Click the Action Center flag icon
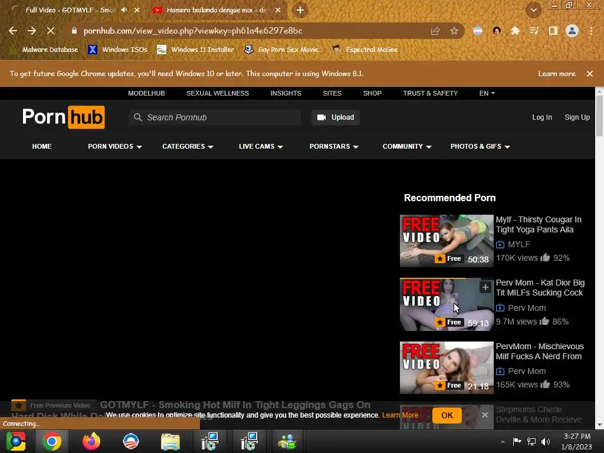The image size is (604, 453). 517,441
